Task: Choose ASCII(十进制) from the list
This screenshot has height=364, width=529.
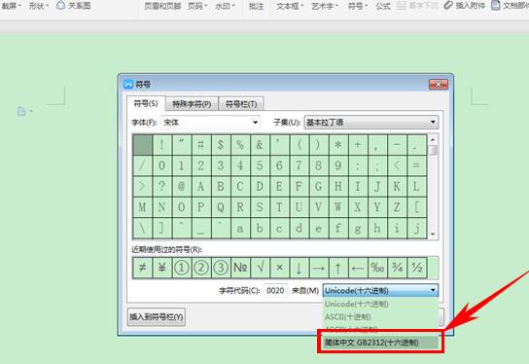Action: [x=380, y=316]
